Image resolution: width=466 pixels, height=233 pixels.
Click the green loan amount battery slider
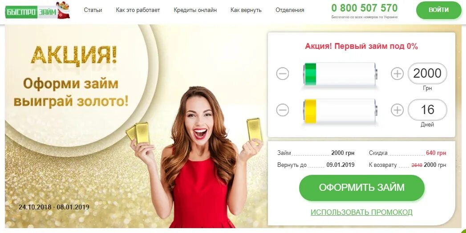click(340, 74)
